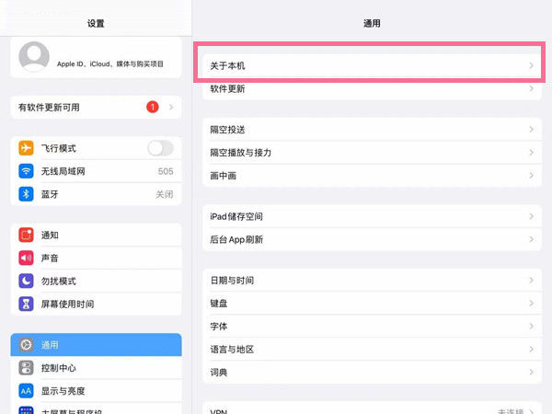552x414 pixels.
Task: Tap the 控制中心 control center icon
Action: 27,367
